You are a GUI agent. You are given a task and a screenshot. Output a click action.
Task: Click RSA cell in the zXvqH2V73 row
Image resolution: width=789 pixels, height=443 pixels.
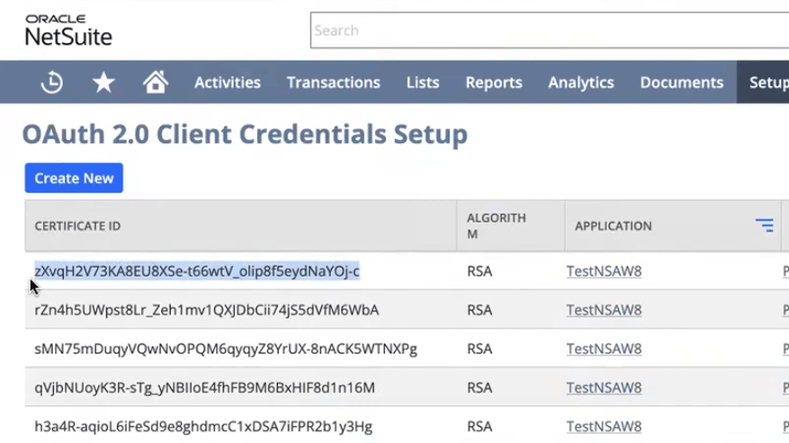pyautogui.click(x=480, y=271)
